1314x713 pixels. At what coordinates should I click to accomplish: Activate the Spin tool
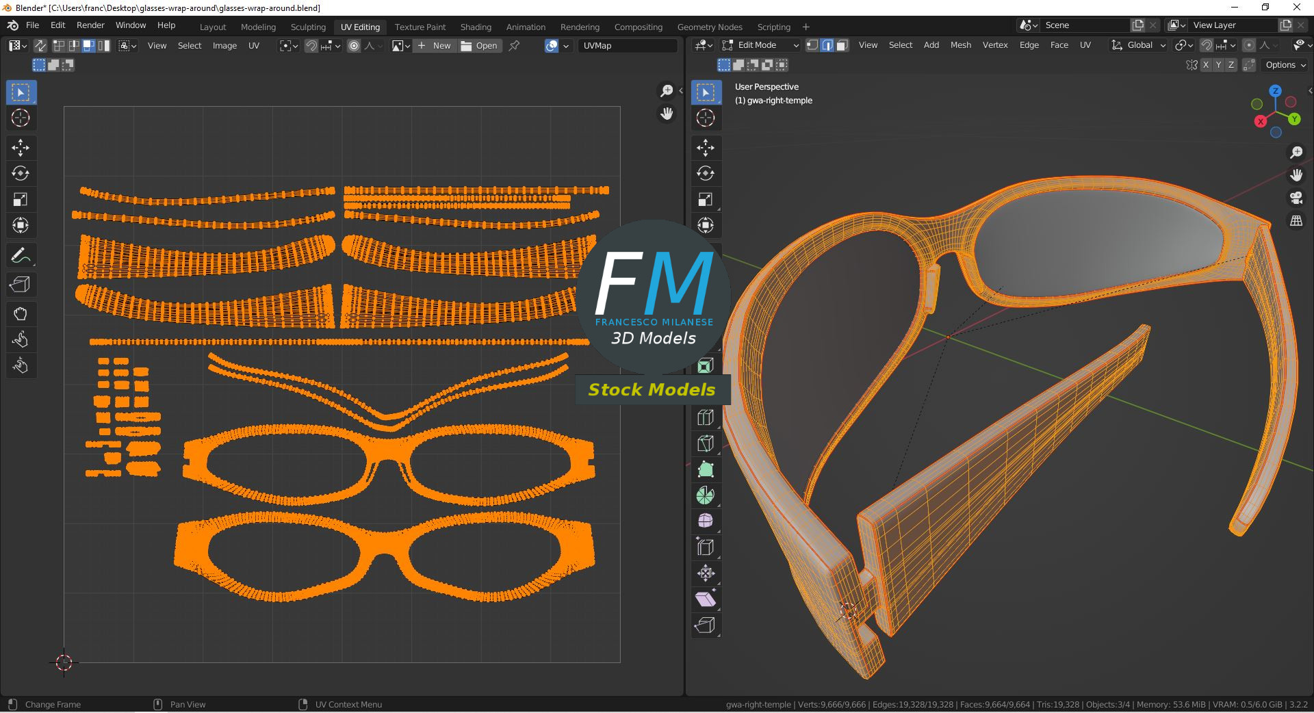[705, 495]
